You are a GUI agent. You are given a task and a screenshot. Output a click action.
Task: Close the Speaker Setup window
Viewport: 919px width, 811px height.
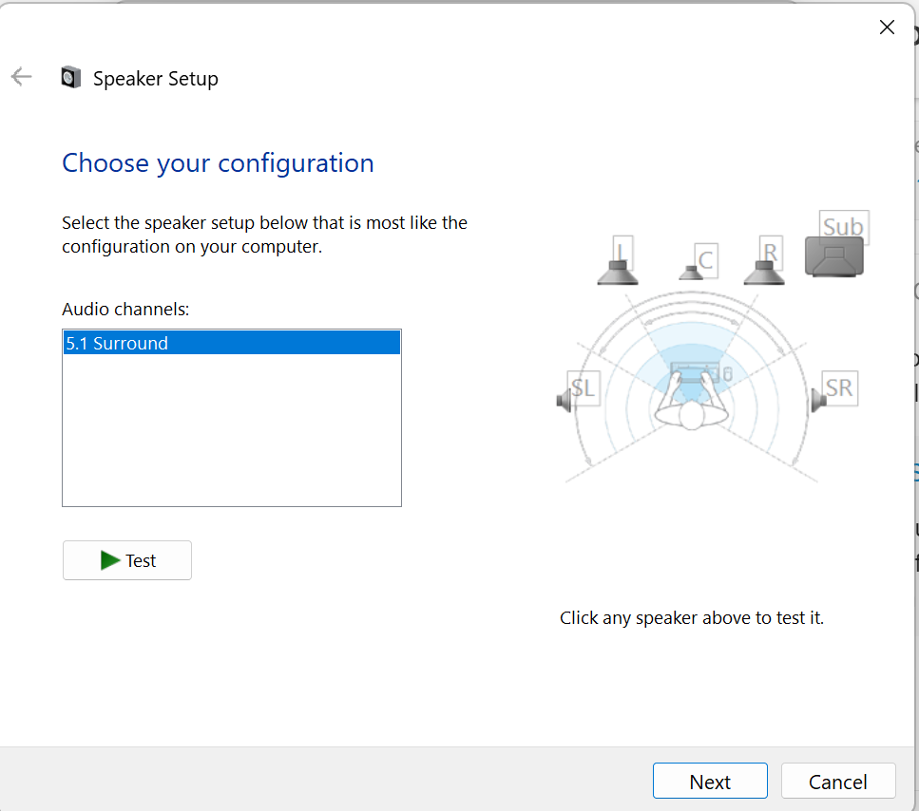887,28
